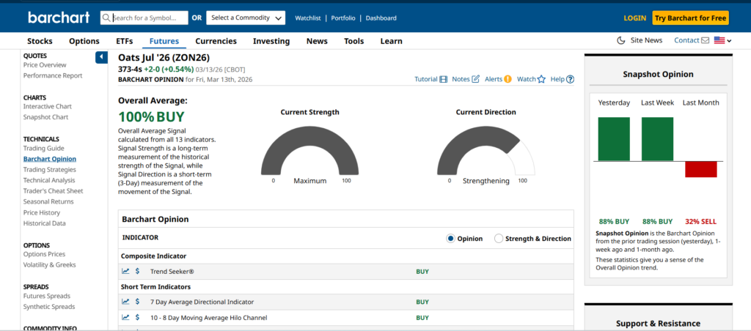Collapse the left sidebar with arrow button
The height and width of the screenshot is (331, 751).
(101, 57)
